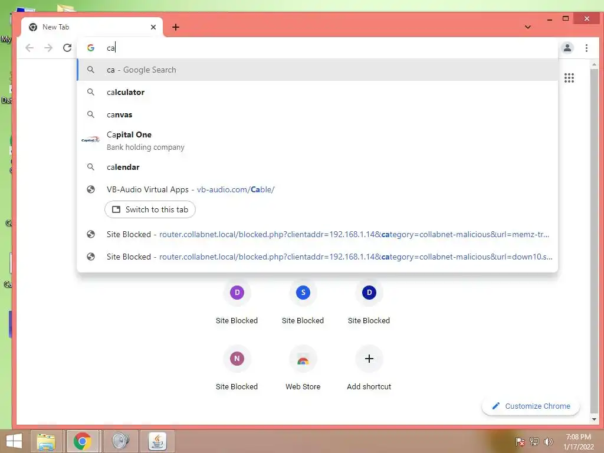Go back with the back arrow

[x=29, y=48]
